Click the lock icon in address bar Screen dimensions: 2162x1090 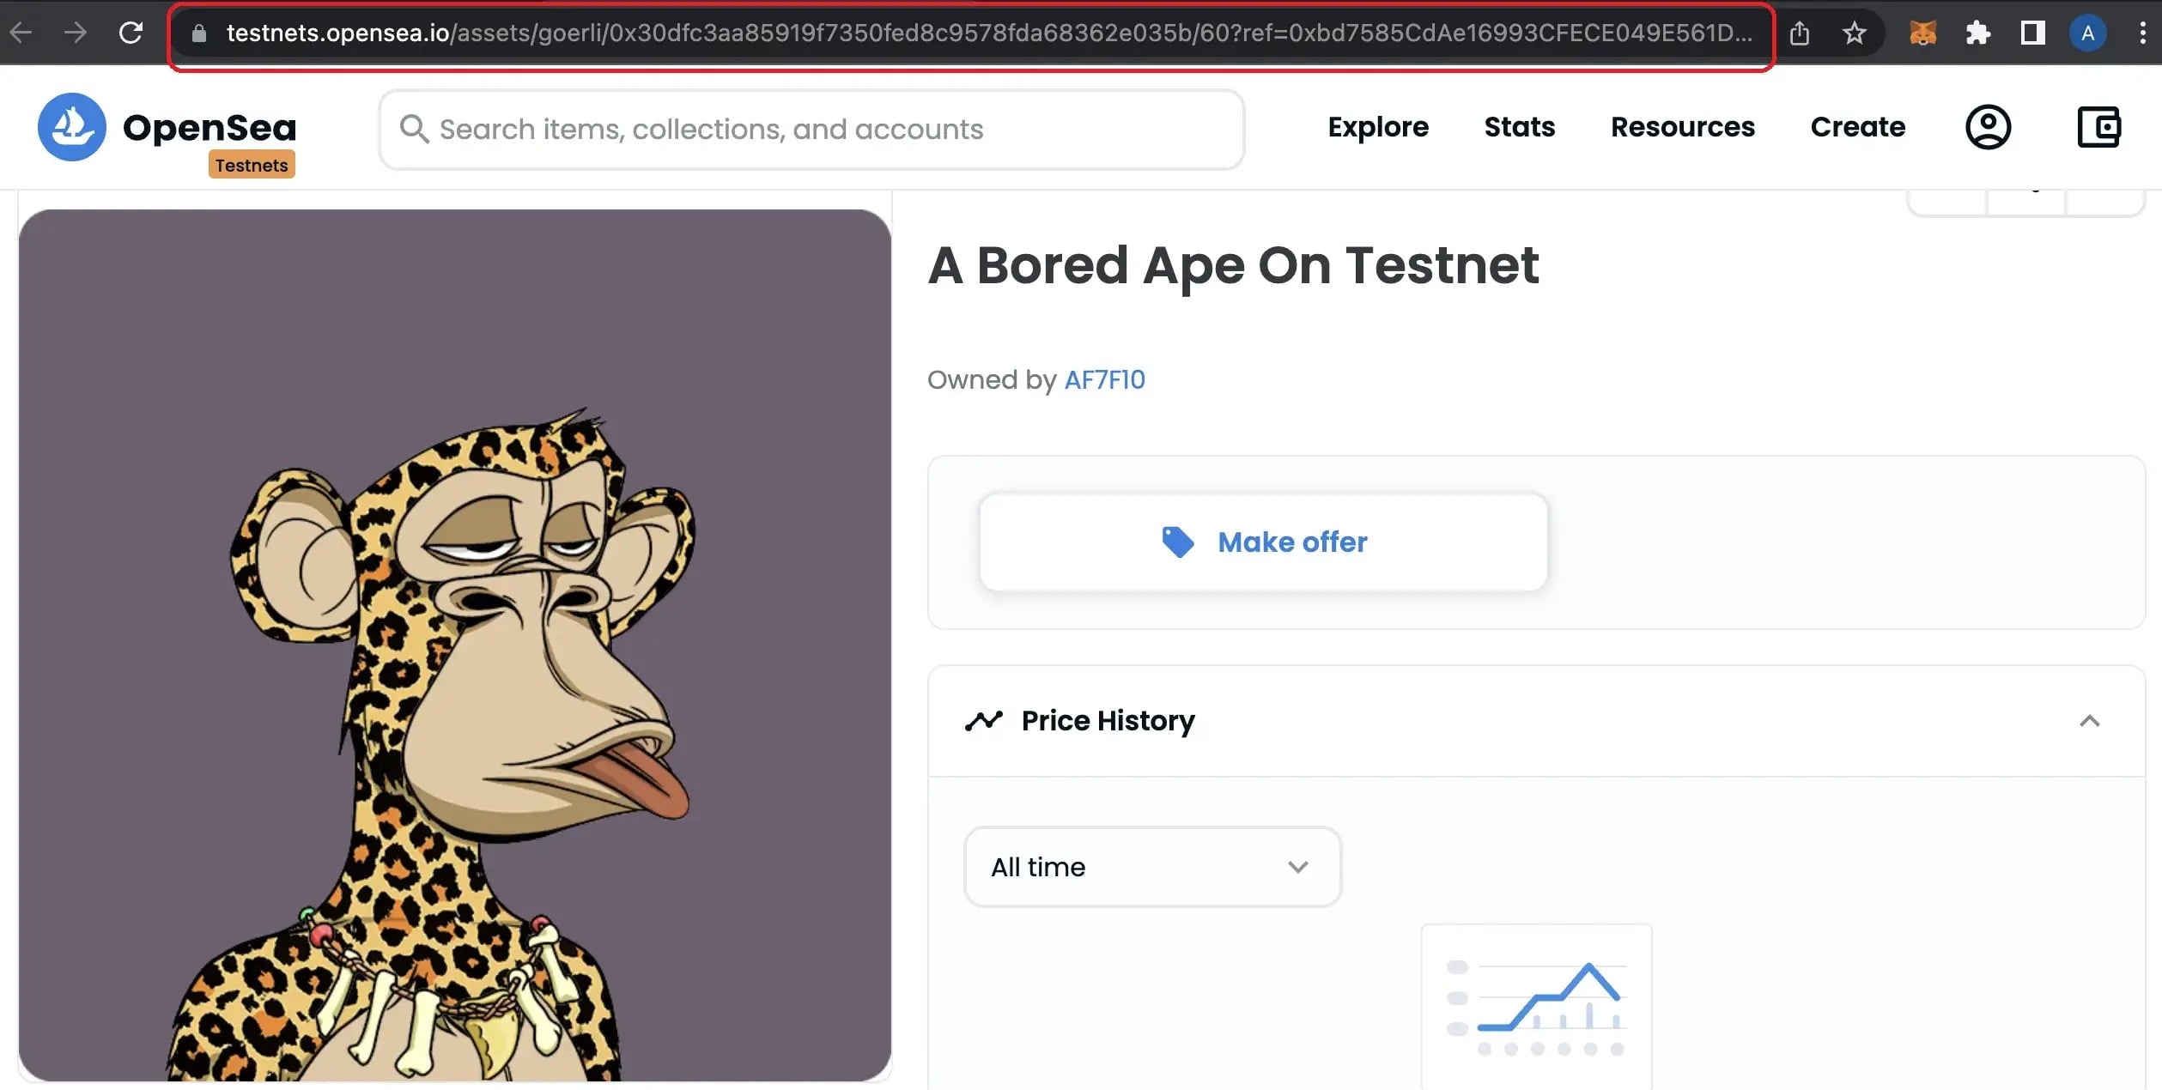coord(199,33)
